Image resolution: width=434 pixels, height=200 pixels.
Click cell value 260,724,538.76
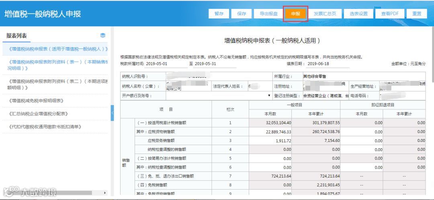tap(316, 132)
